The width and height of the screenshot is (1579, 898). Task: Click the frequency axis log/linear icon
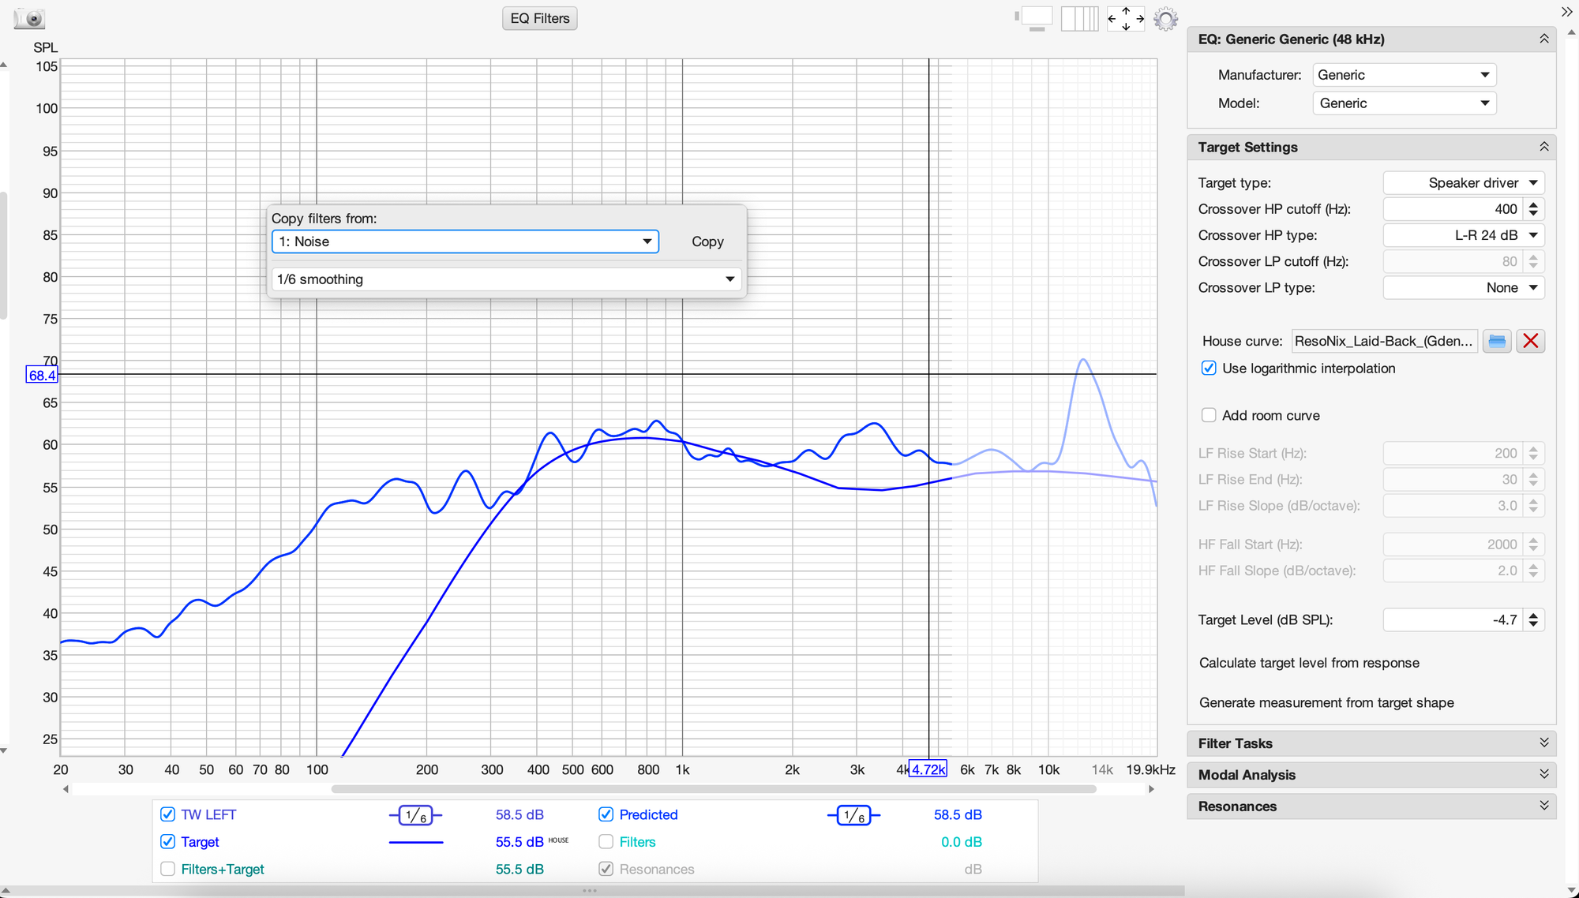(x=1079, y=18)
